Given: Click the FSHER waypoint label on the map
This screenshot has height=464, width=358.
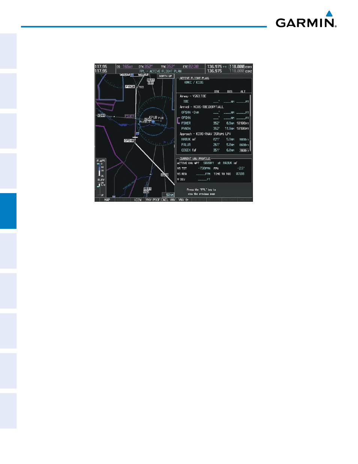Looking at the screenshot, I should tap(129, 116).
